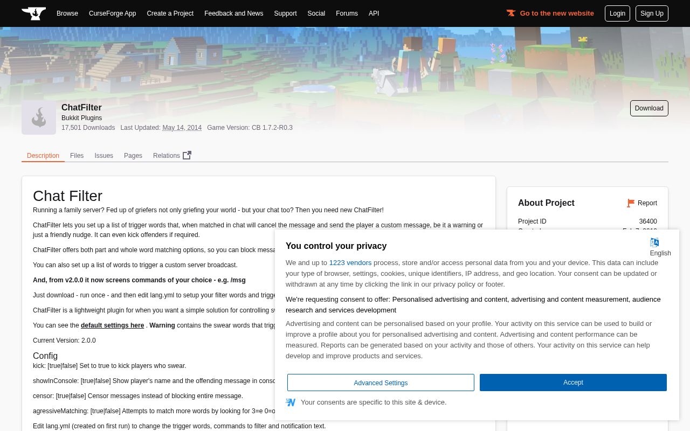The image size is (690, 431).
Task: Click the ChatFilter project title
Action: 81,108
